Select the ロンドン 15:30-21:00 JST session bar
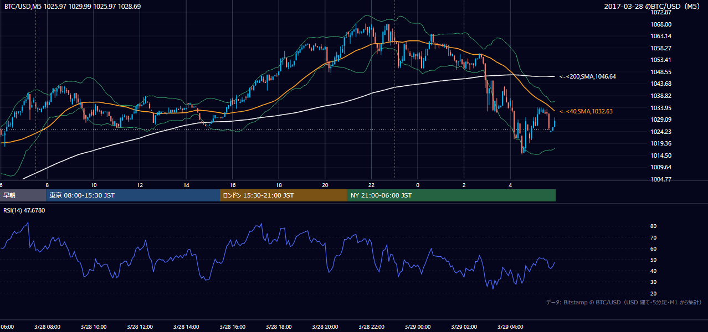 (x=284, y=195)
